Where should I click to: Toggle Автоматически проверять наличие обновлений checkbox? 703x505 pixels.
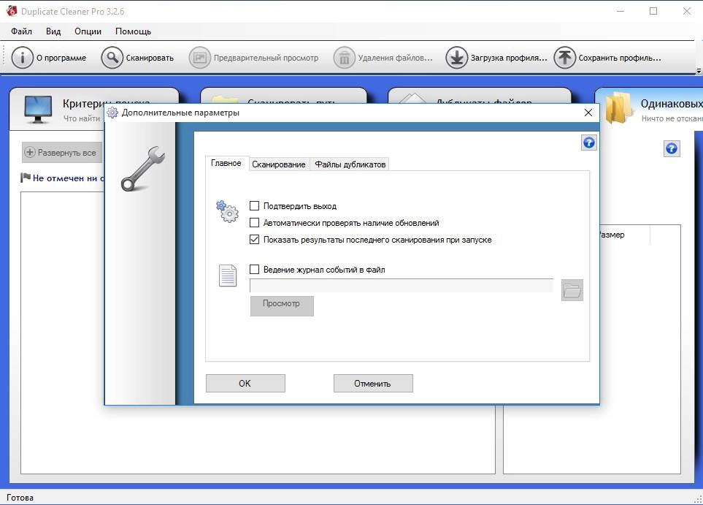[x=254, y=222]
